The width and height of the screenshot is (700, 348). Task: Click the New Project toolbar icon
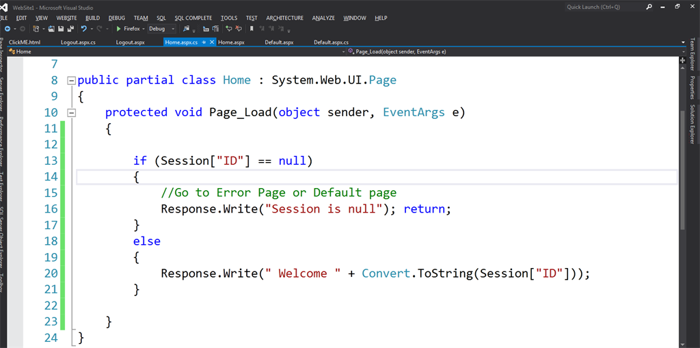tap(36, 29)
